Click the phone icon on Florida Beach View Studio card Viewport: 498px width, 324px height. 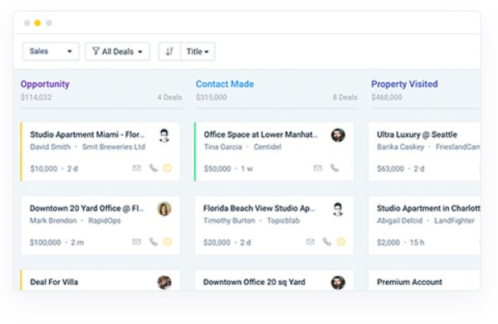pyautogui.click(x=327, y=242)
